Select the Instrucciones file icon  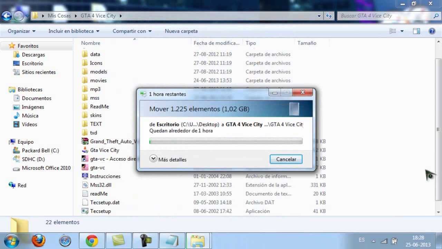click(x=85, y=176)
